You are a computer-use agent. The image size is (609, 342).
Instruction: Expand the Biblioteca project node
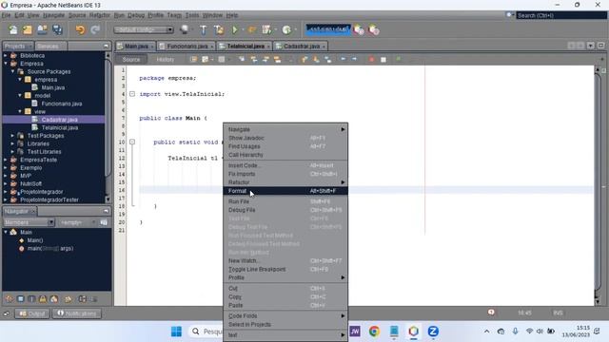(6, 55)
